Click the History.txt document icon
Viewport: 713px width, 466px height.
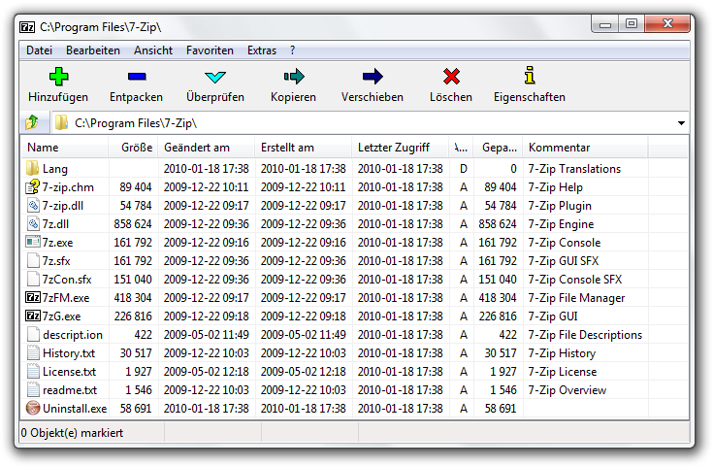click(x=33, y=352)
